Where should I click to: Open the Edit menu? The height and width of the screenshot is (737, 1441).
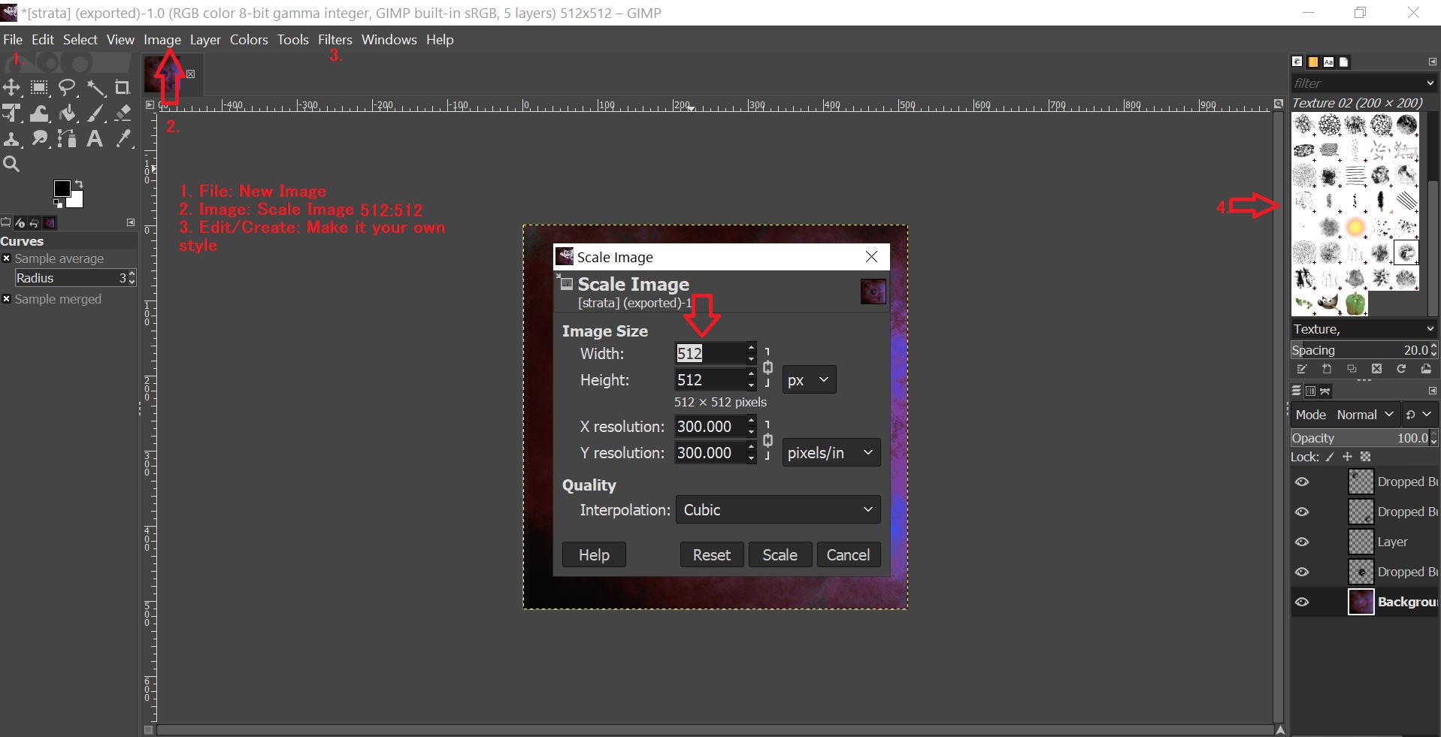(x=42, y=40)
